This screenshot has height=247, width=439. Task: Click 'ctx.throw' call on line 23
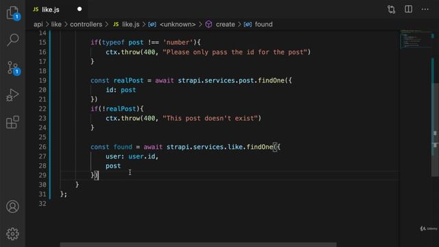click(123, 119)
